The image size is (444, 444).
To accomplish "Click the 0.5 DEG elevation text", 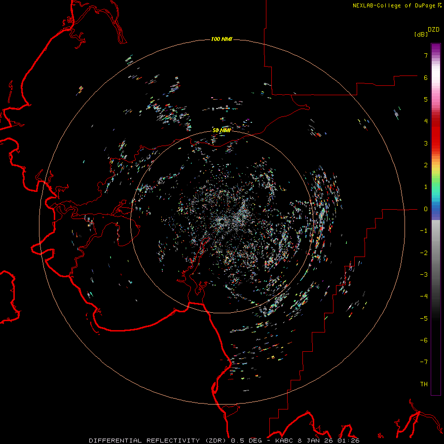I will [247, 441].
